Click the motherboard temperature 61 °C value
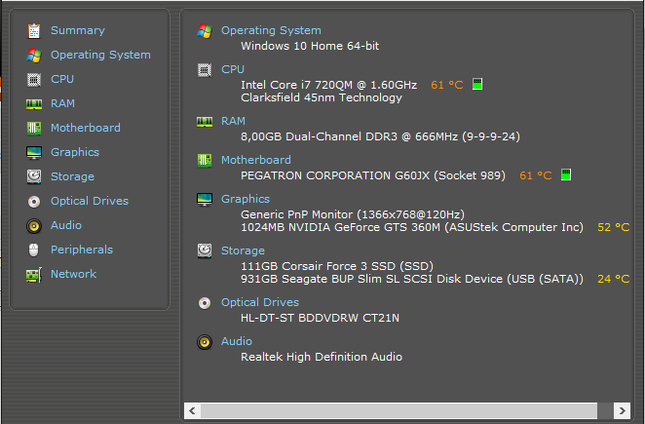This screenshot has width=645, height=424. tap(536, 175)
